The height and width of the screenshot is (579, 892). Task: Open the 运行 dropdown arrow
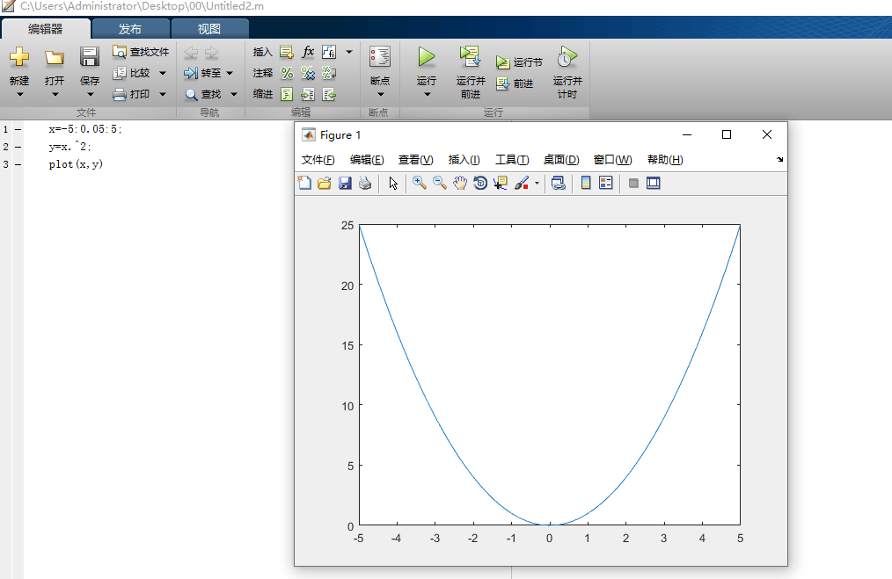click(428, 94)
